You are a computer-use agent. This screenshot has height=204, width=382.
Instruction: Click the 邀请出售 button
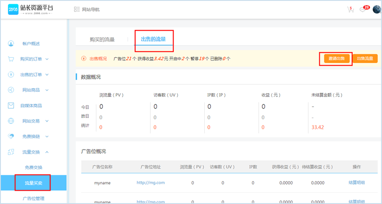[337, 59]
